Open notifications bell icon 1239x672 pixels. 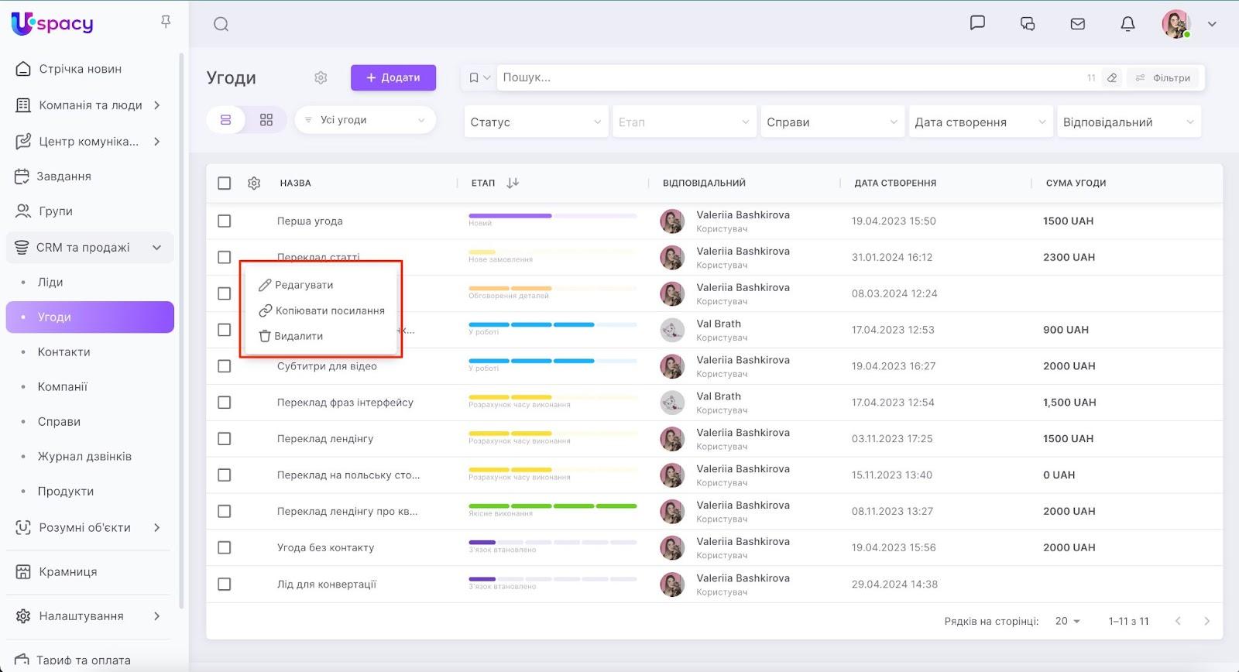click(1127, 24)
